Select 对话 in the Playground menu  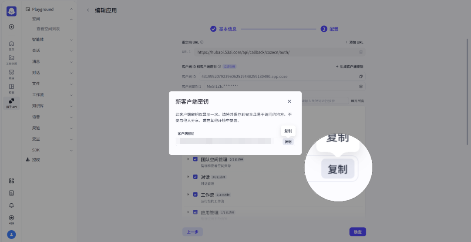(36, 73)
